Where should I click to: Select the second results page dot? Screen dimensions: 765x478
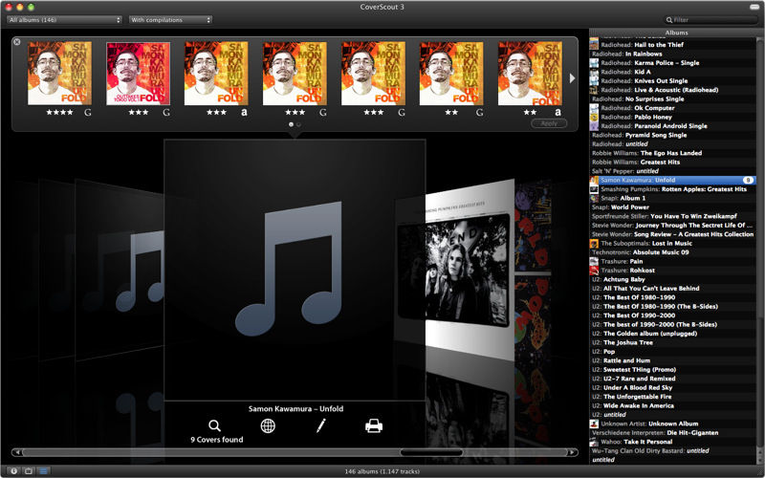coord(298,124)
